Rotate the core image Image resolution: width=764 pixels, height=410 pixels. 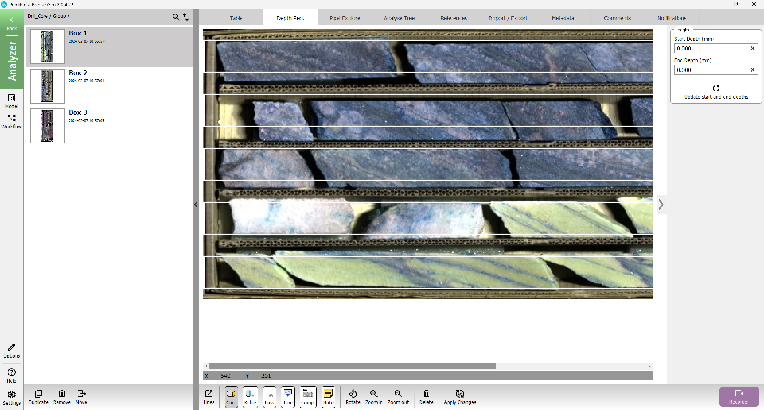click(353, 396)
